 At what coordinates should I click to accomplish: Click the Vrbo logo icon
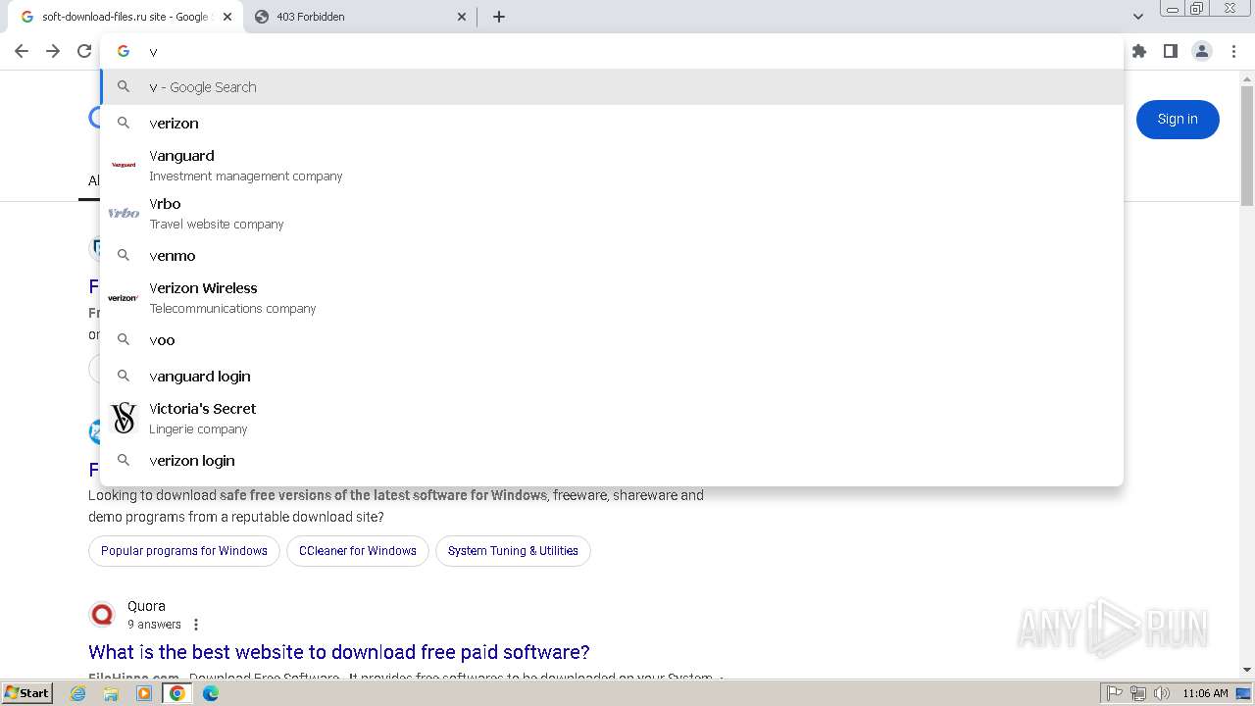[124, 213]
